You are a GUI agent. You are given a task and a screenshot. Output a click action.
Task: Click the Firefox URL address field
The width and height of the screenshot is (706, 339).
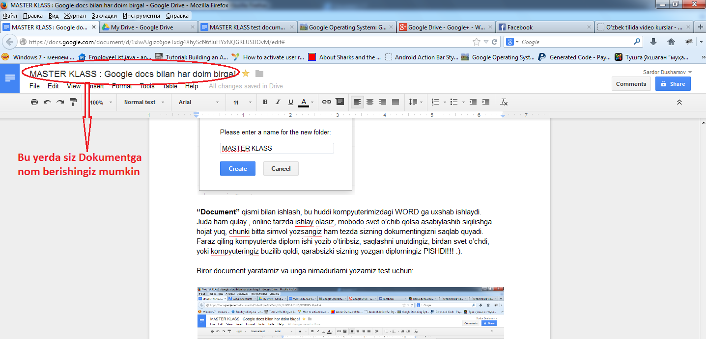tap(248, 42)
